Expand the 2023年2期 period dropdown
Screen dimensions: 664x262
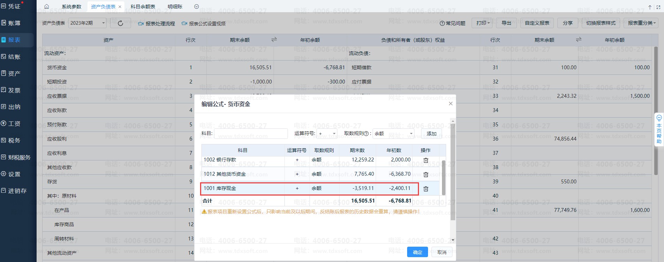[87, 23]
